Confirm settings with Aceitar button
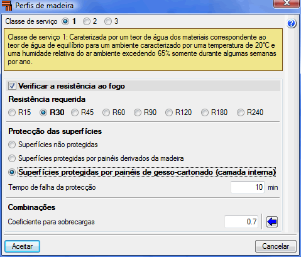Viewport: 301px width, 257px height. point(22,246)
